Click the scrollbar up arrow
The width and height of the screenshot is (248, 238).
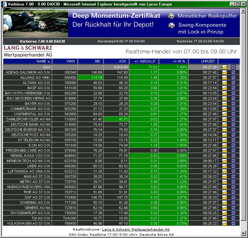[243, 11]
